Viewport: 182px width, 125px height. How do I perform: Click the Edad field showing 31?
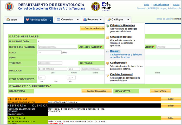pyautogui.click(x=50, y=52)
